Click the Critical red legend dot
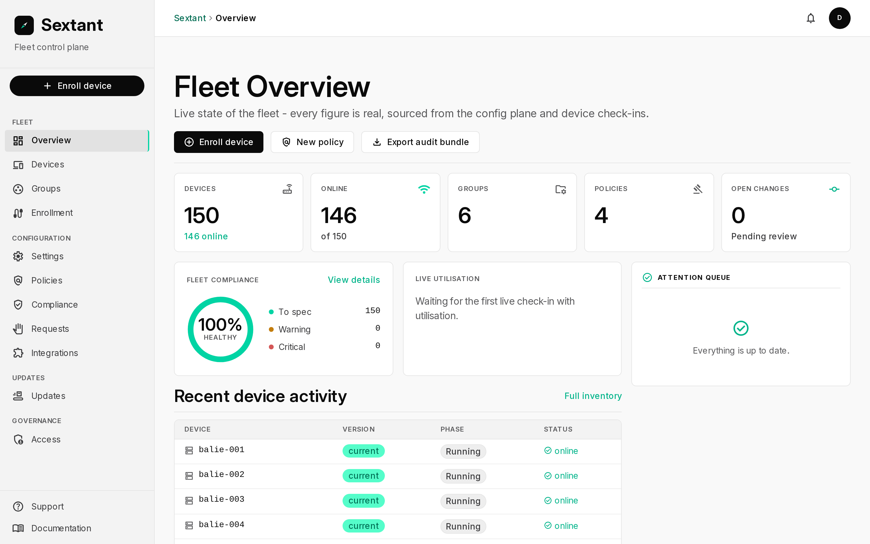Image resolution: width=870 pixels, height=544 pixels. click(x=272, y=347)
